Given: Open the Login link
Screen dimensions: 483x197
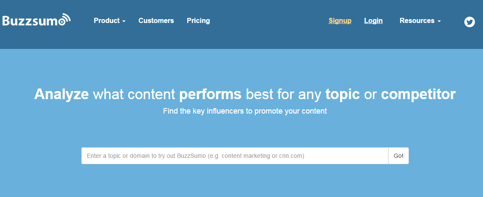Looking at the screenshot, I should coord(373,21).
